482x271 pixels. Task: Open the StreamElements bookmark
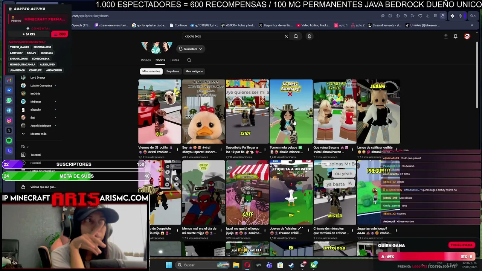[x=384, y=25]
